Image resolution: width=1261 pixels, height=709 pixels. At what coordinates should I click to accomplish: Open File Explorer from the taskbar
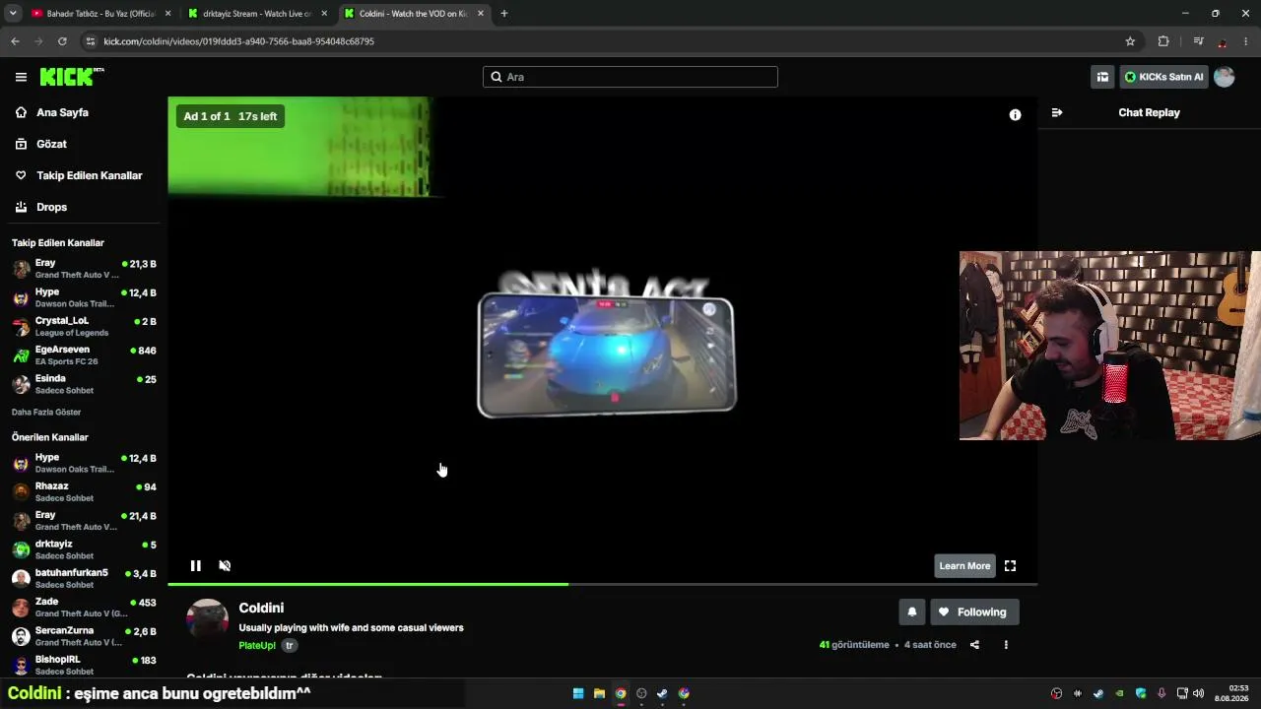click(x=599, y=693)
